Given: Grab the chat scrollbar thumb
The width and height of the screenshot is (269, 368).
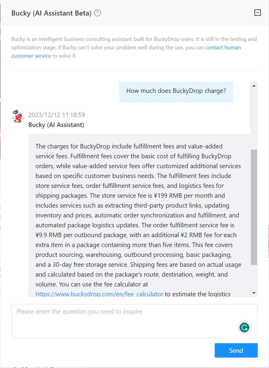Looking at the screenshot, I should click(x=254, y=207).
